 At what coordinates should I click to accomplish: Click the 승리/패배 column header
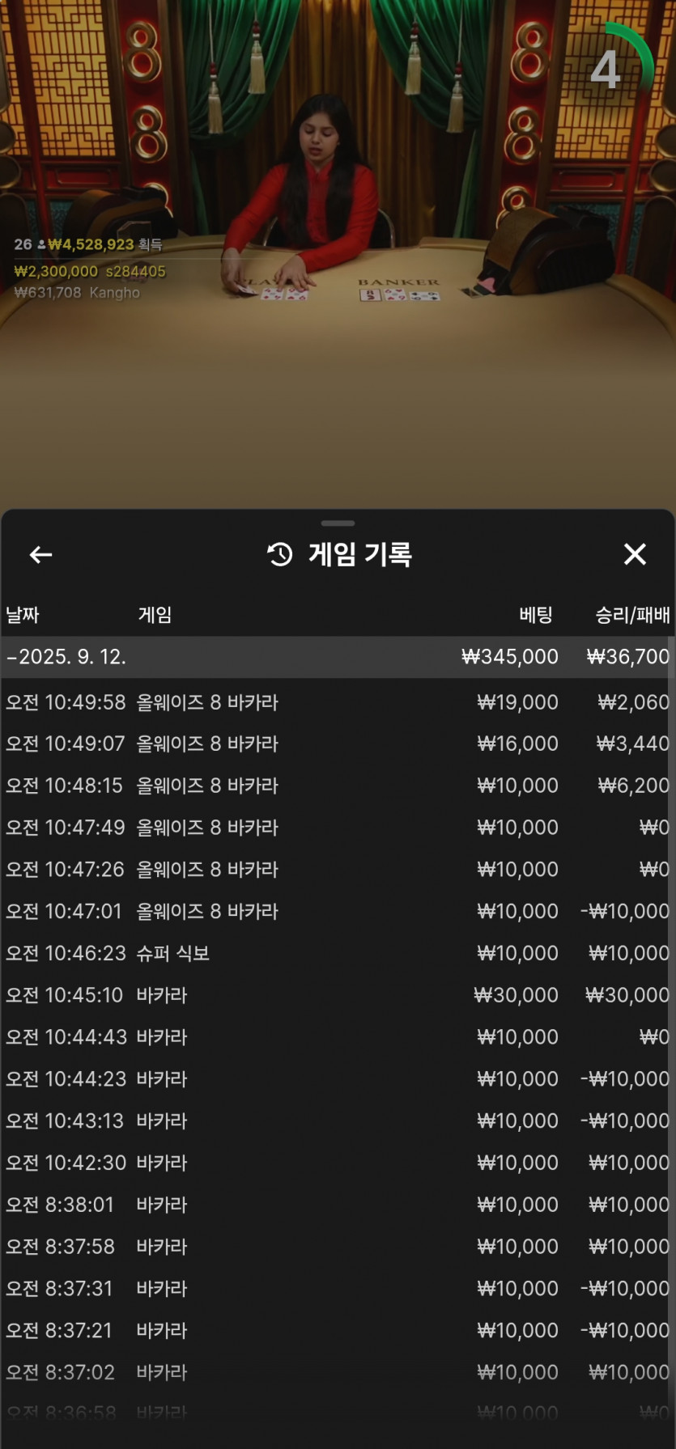[x=632, y=615]
